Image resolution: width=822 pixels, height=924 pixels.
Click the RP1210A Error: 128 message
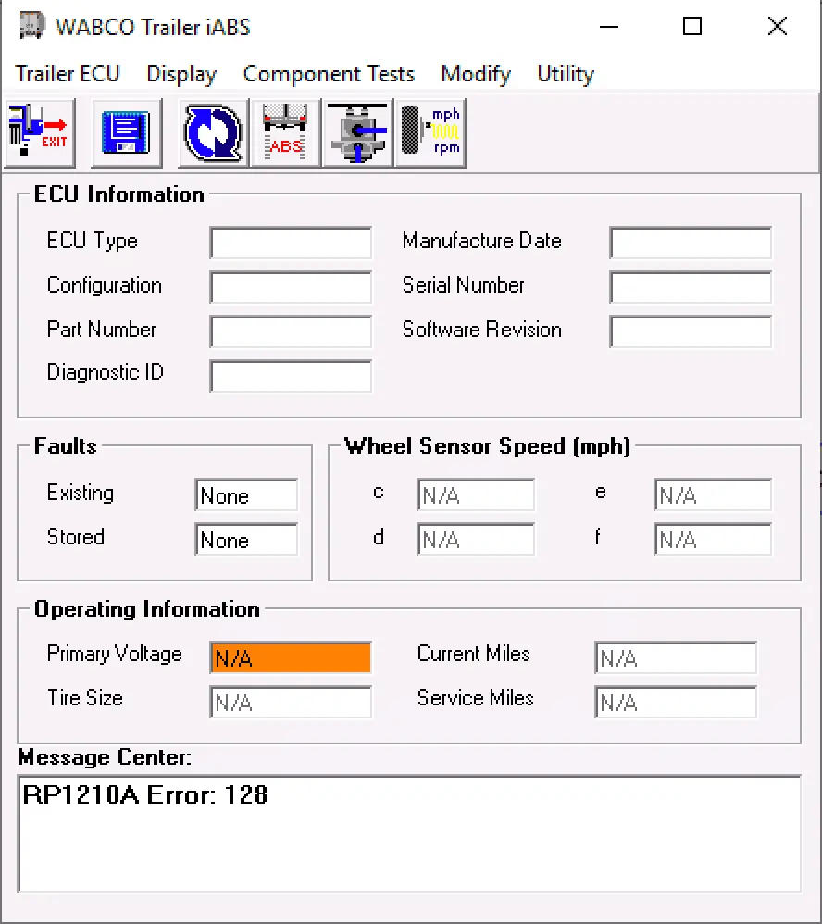click(x=145, y=795)
